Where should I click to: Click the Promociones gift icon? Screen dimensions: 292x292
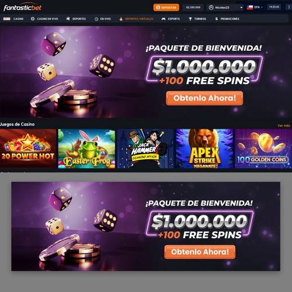(x=217, y=19)
